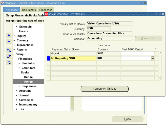Open list of values for First MRC Period
167x126 pixels.
[x=153, y=58]
